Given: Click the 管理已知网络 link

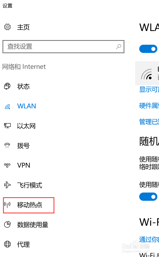Looking at the screenshot, I should click(x=149, y=122).
